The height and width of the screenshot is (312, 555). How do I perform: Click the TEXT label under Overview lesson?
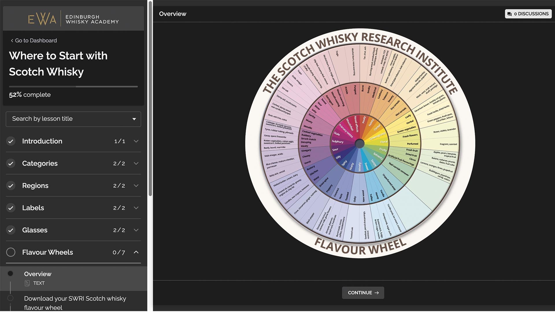(39, 283)
